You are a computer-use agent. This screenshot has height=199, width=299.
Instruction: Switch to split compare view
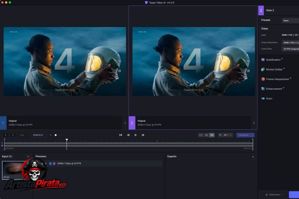[206, 135]
